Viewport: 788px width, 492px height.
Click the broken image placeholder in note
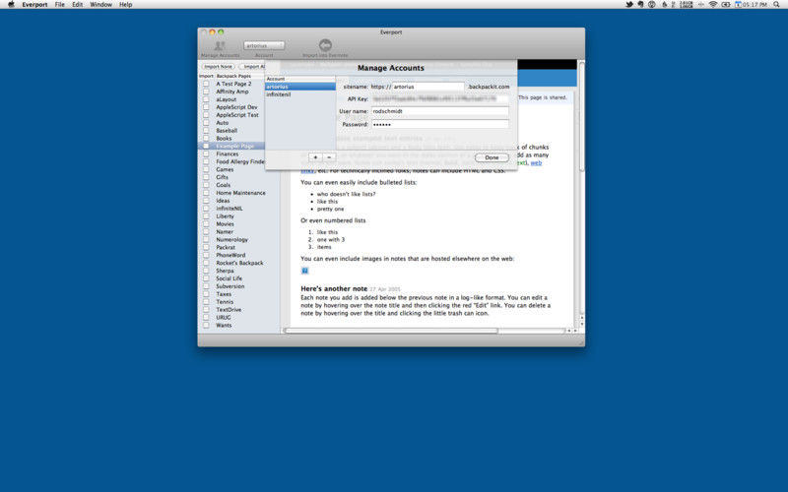304,271
